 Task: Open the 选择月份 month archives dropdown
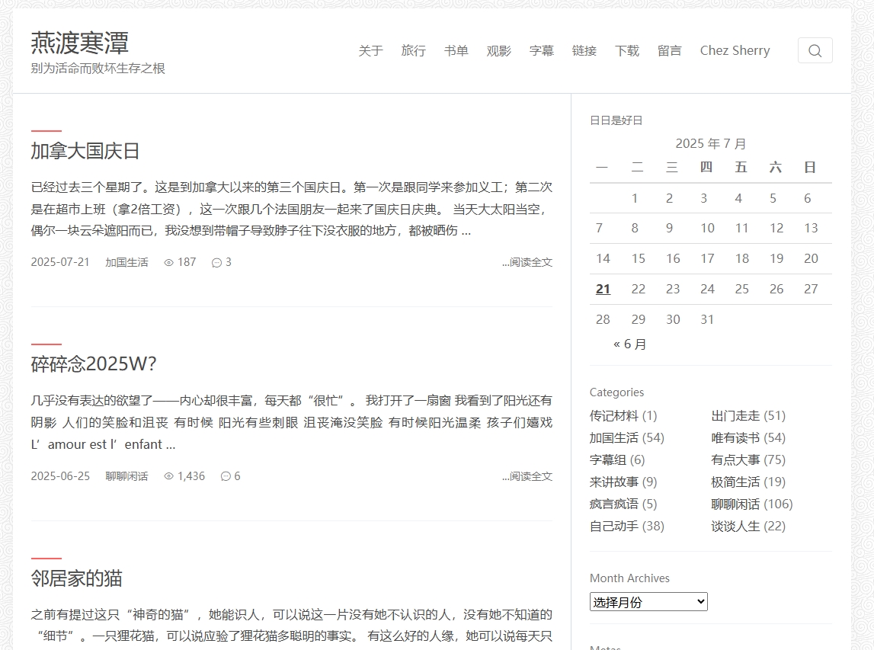point(648,601)
